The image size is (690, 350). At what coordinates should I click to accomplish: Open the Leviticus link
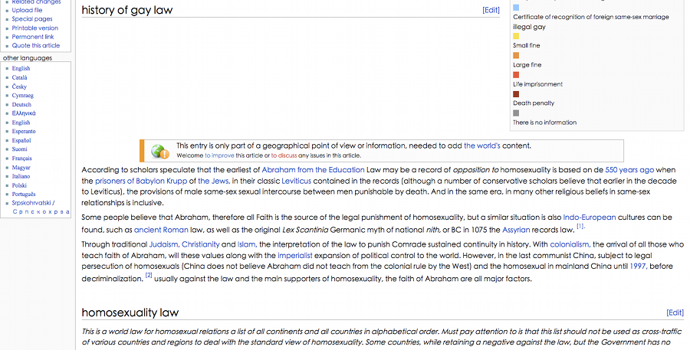(296, 181)
